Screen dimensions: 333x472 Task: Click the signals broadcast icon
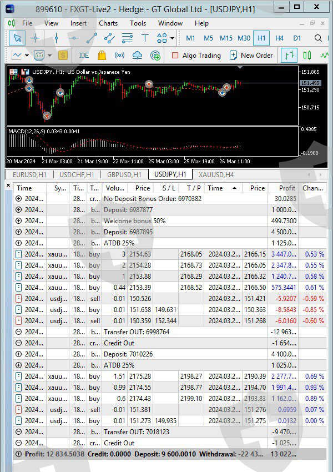[119, 56]
